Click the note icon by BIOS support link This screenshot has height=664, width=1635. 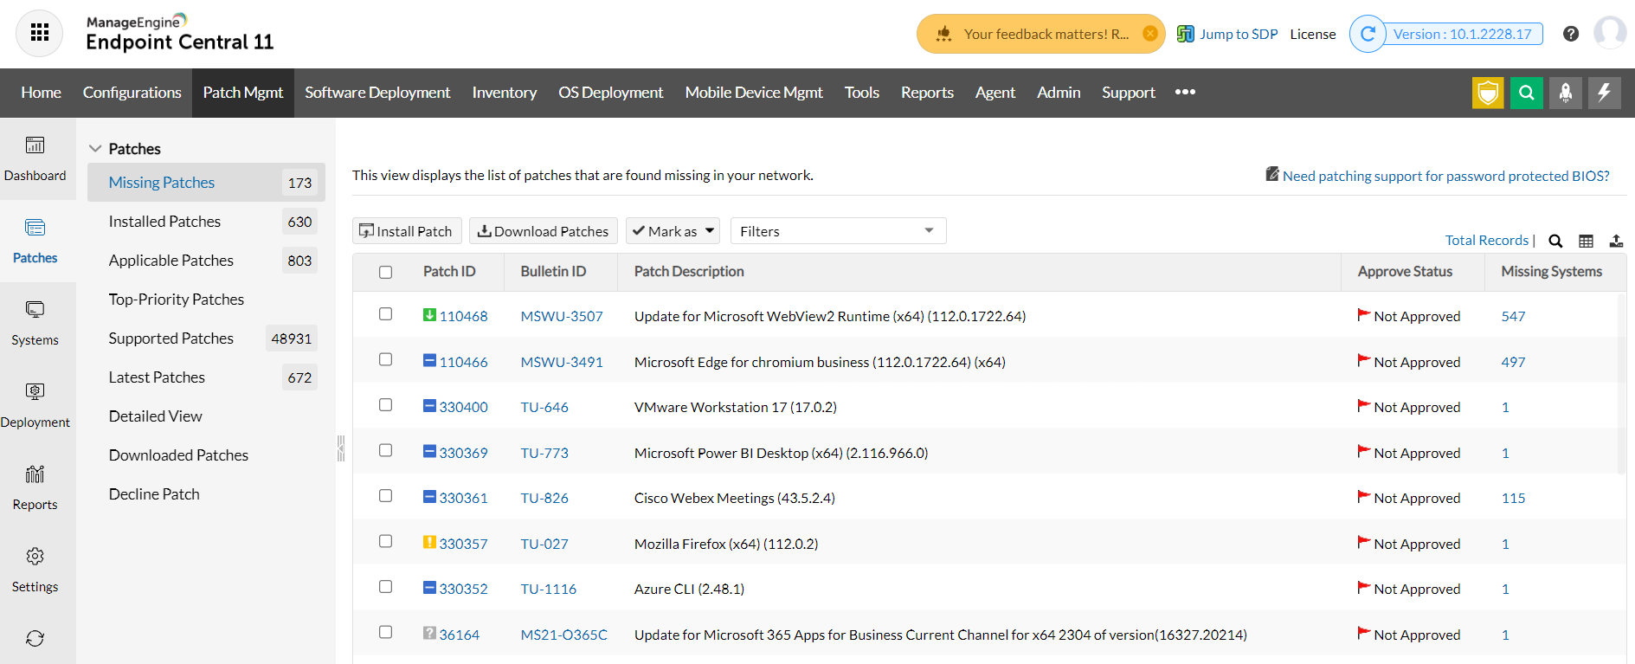(1272, 174)
